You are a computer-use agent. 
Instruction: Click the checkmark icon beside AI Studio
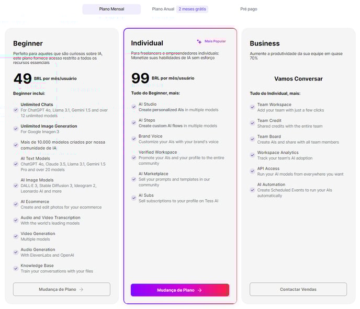point(134,107)
